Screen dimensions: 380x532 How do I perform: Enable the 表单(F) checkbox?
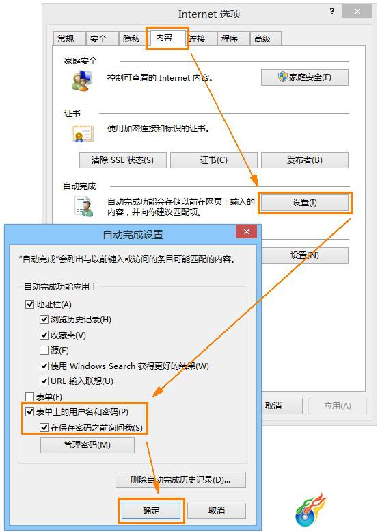click(x=30, y=396)
